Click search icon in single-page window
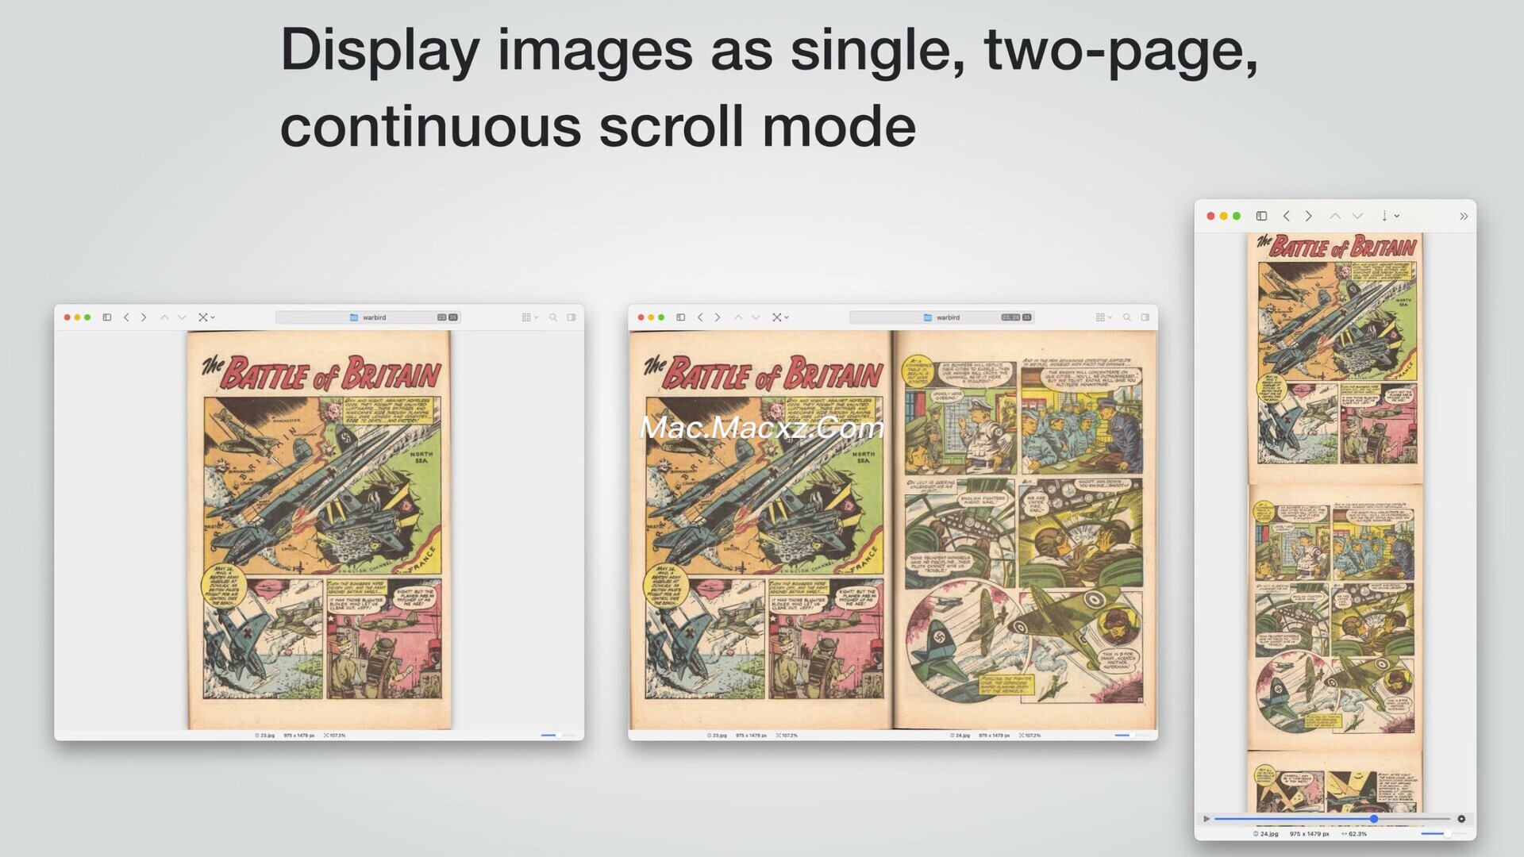Viewport: 1524px width, 857px height. tap(553, 317)
